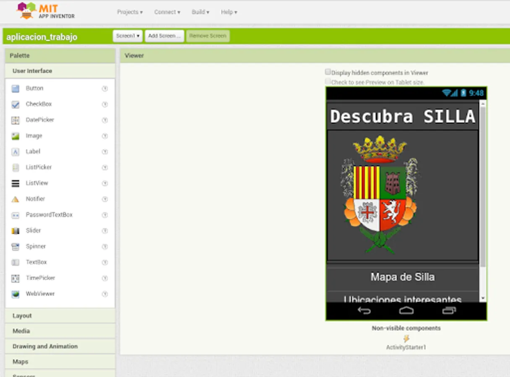Open help for the ListPicker component
This screenshot has width=510, height=377.
click(x=105, y=168)
